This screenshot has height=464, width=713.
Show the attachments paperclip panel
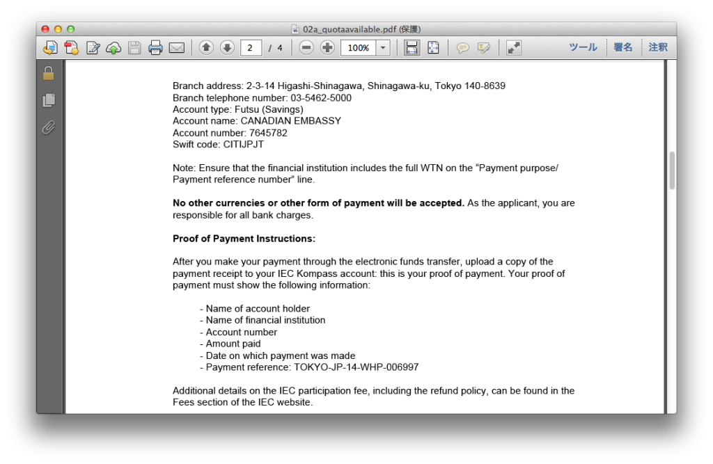click(x=48, y=127)
